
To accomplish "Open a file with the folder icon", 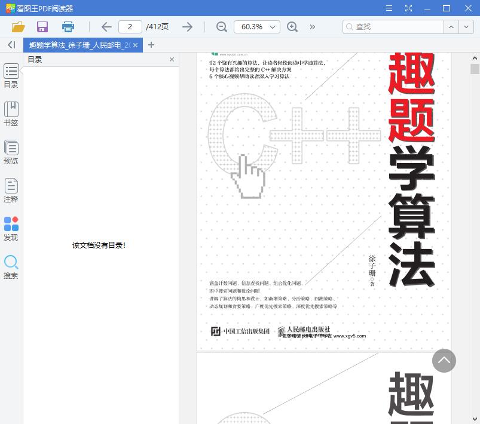I will pyautogui.click(x=18, y=27).
